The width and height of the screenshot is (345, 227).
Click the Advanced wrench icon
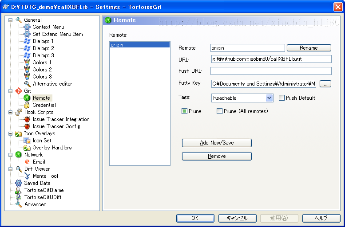19,204
